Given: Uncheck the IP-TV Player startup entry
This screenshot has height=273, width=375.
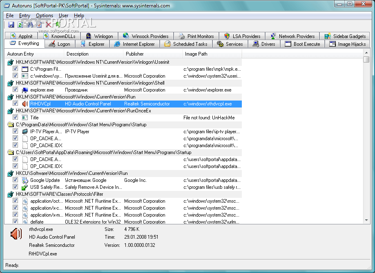Looking at the screenshot, I should coord(15,131).
